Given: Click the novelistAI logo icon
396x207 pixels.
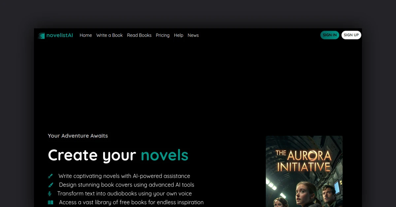Looking at the screenshot, I should (x=41, y=36).
